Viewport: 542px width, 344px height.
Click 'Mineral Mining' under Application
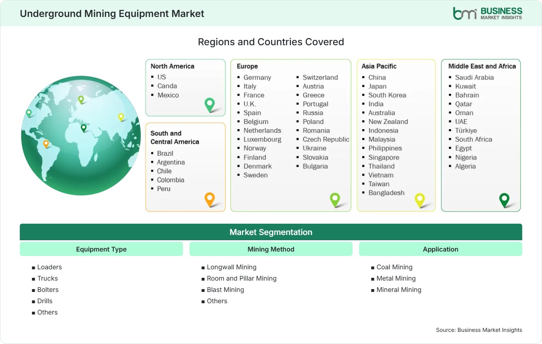[399, 290]
